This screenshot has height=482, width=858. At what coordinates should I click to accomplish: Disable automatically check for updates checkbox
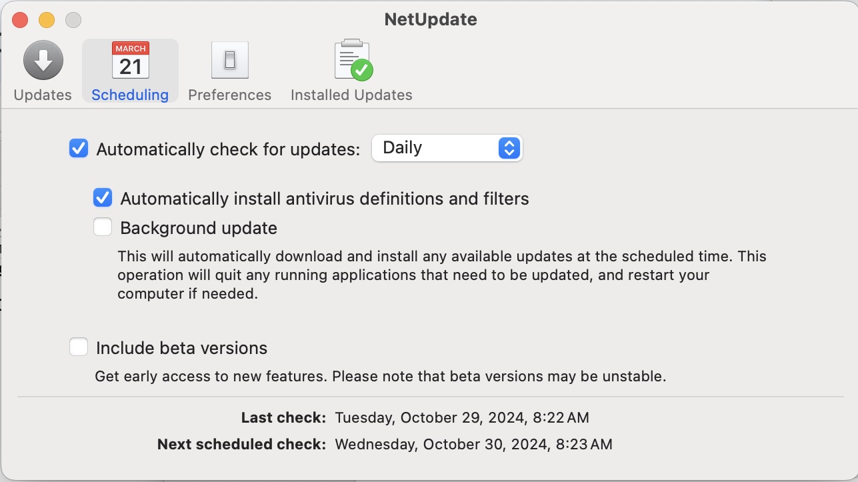pyautogui.click(x=79, y=148)
